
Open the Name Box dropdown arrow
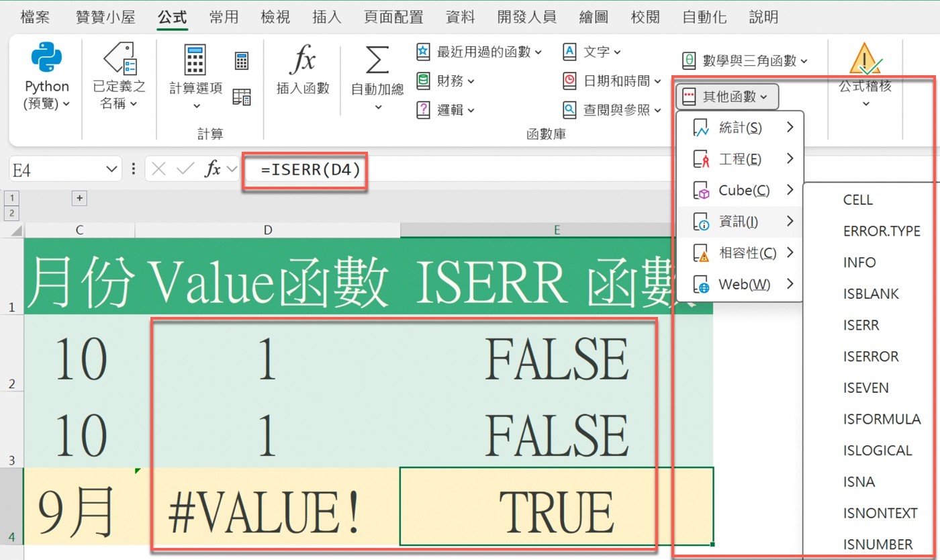coord(112,170)
